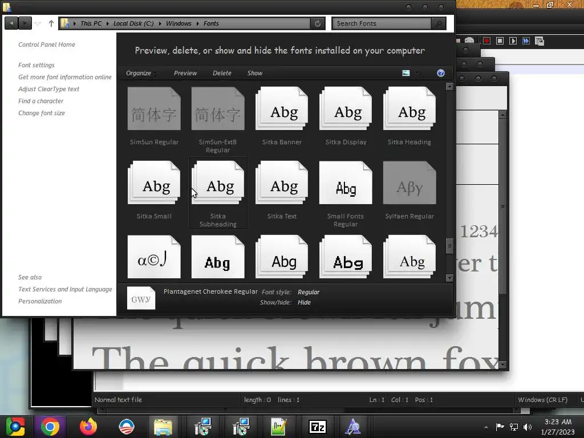The image size is (584, 438).
Task: Click the Back navigation arrow in Fonts window
Action: (11, 23)
